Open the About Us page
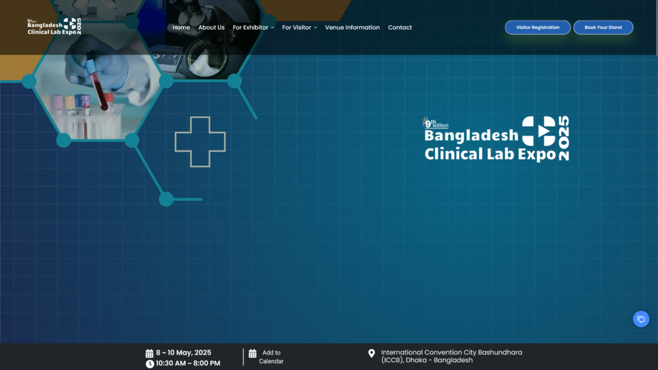Viewport: 658px width, 370px height. 211,27
